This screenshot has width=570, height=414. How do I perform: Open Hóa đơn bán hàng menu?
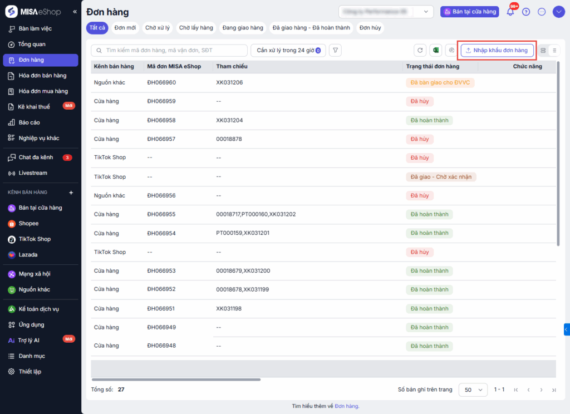pyautogui.click(x=42, y=76)
